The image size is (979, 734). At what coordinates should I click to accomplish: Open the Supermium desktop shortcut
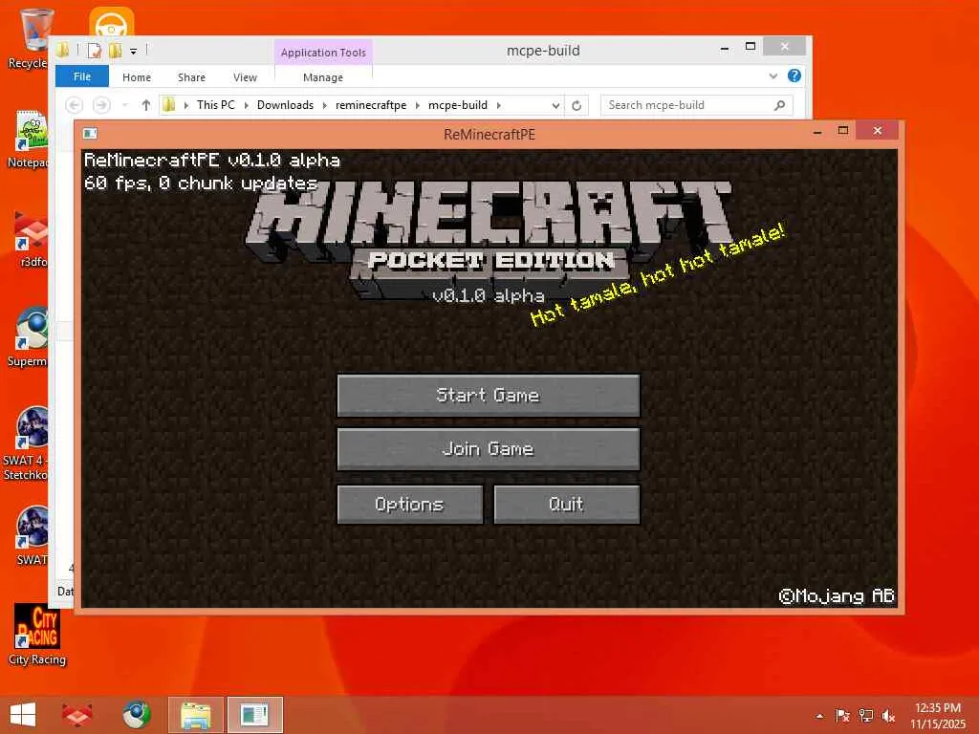point(30,335)
